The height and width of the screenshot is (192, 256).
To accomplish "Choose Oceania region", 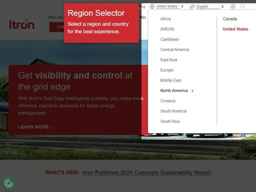I will click(168, 101).
